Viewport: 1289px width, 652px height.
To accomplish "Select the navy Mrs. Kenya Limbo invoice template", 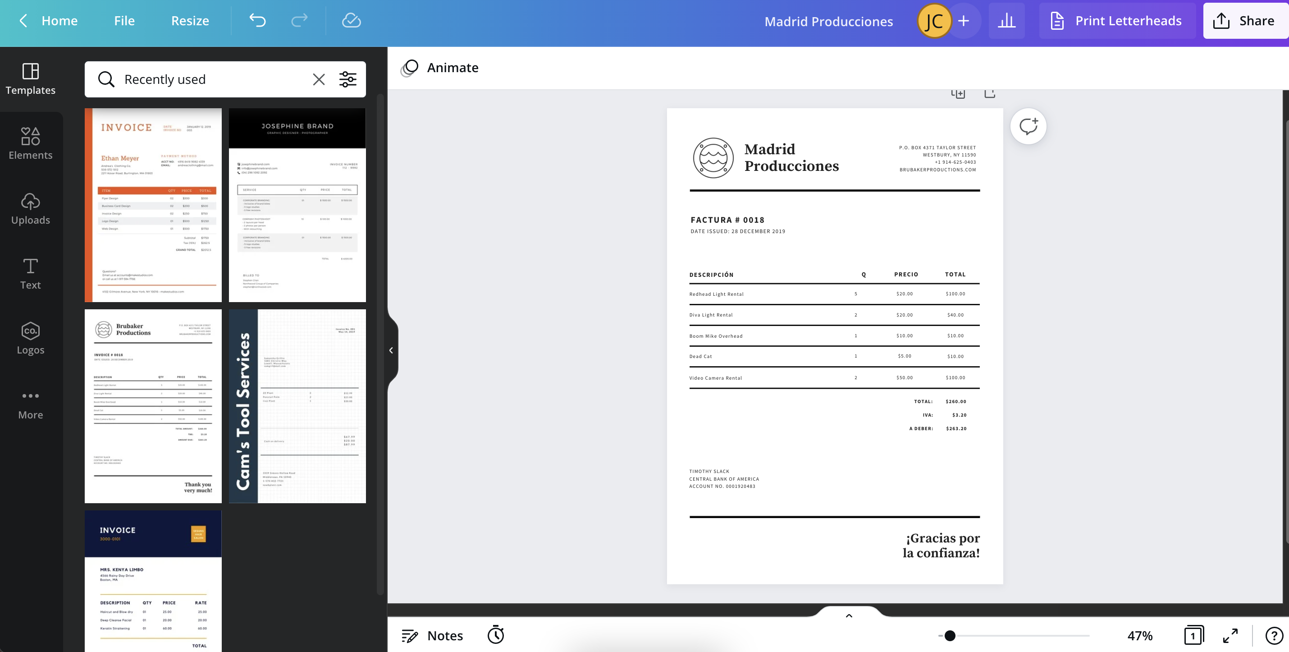I will [x=153, y=581].
